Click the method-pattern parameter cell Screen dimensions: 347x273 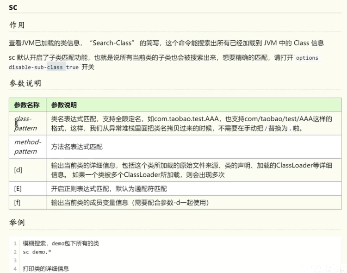click(27, 147)
